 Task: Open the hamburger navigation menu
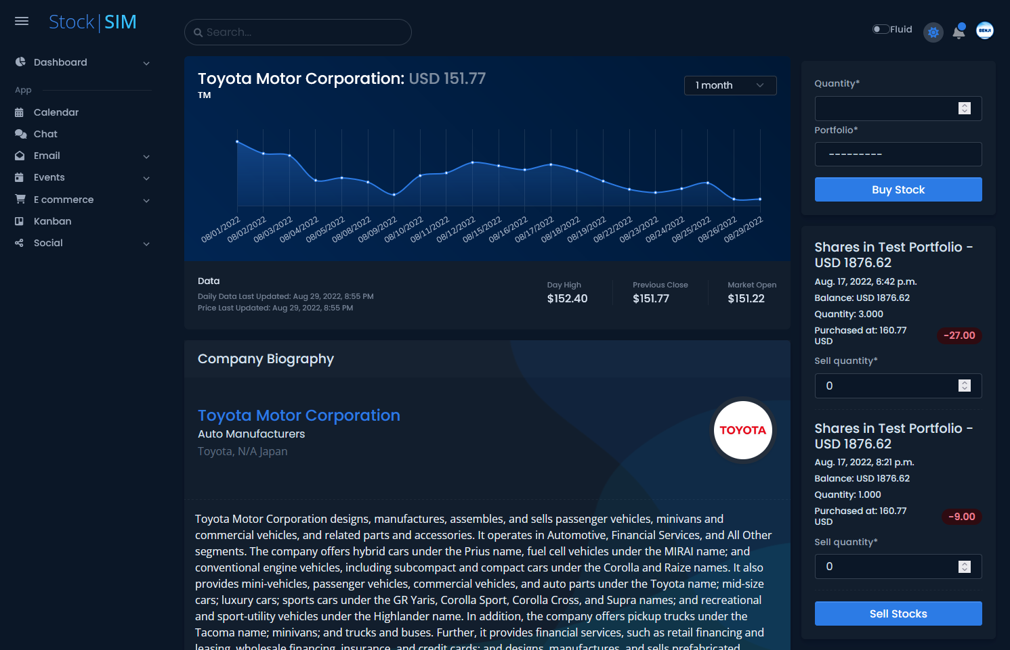(22, 21)
